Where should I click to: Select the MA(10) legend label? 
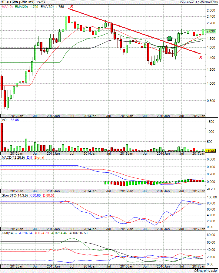click(x=7, y=7)
